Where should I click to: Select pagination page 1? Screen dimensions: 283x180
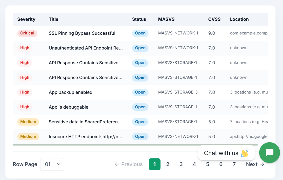154,164
